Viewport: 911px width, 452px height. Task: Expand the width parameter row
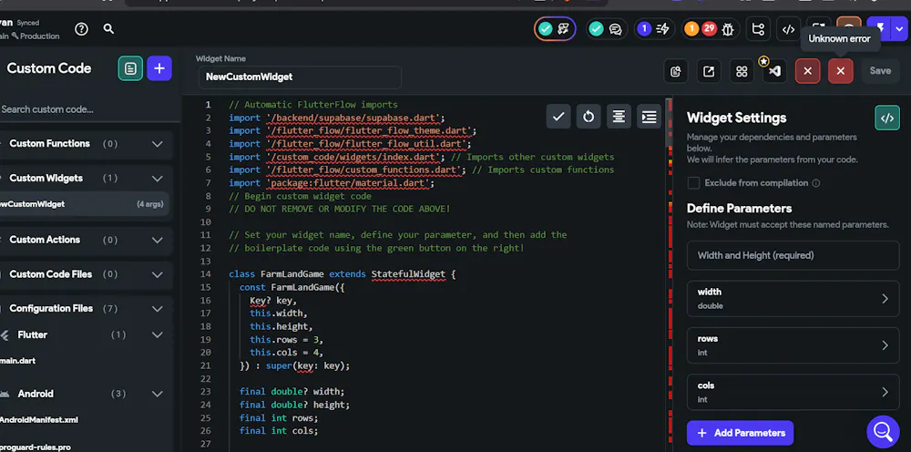(x=793, y=299)
